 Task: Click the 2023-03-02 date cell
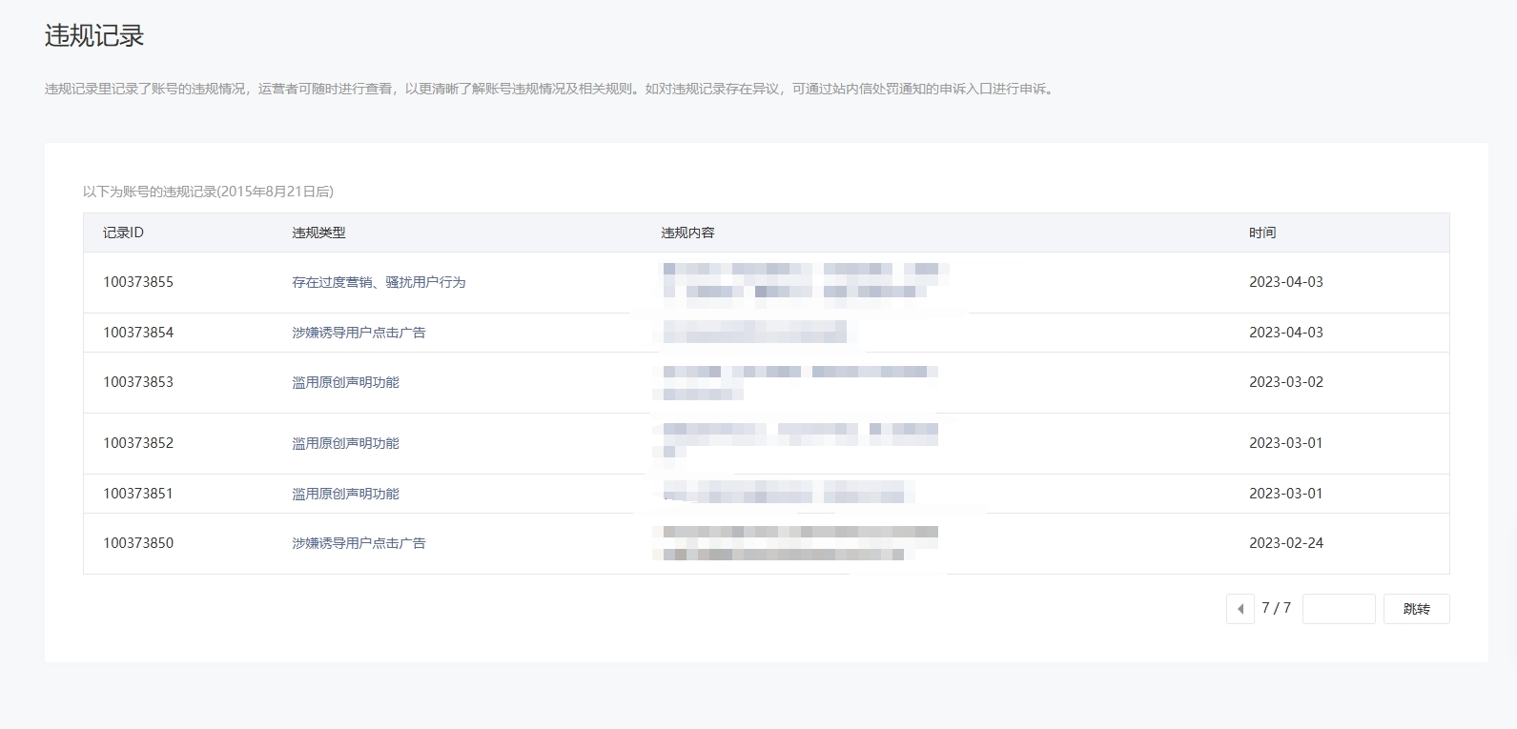(x=1285, y=382)
